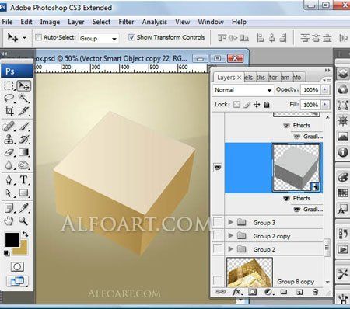Open the Layers panel options menu
This screenshot has height=309, width=350.
(327, 80)
